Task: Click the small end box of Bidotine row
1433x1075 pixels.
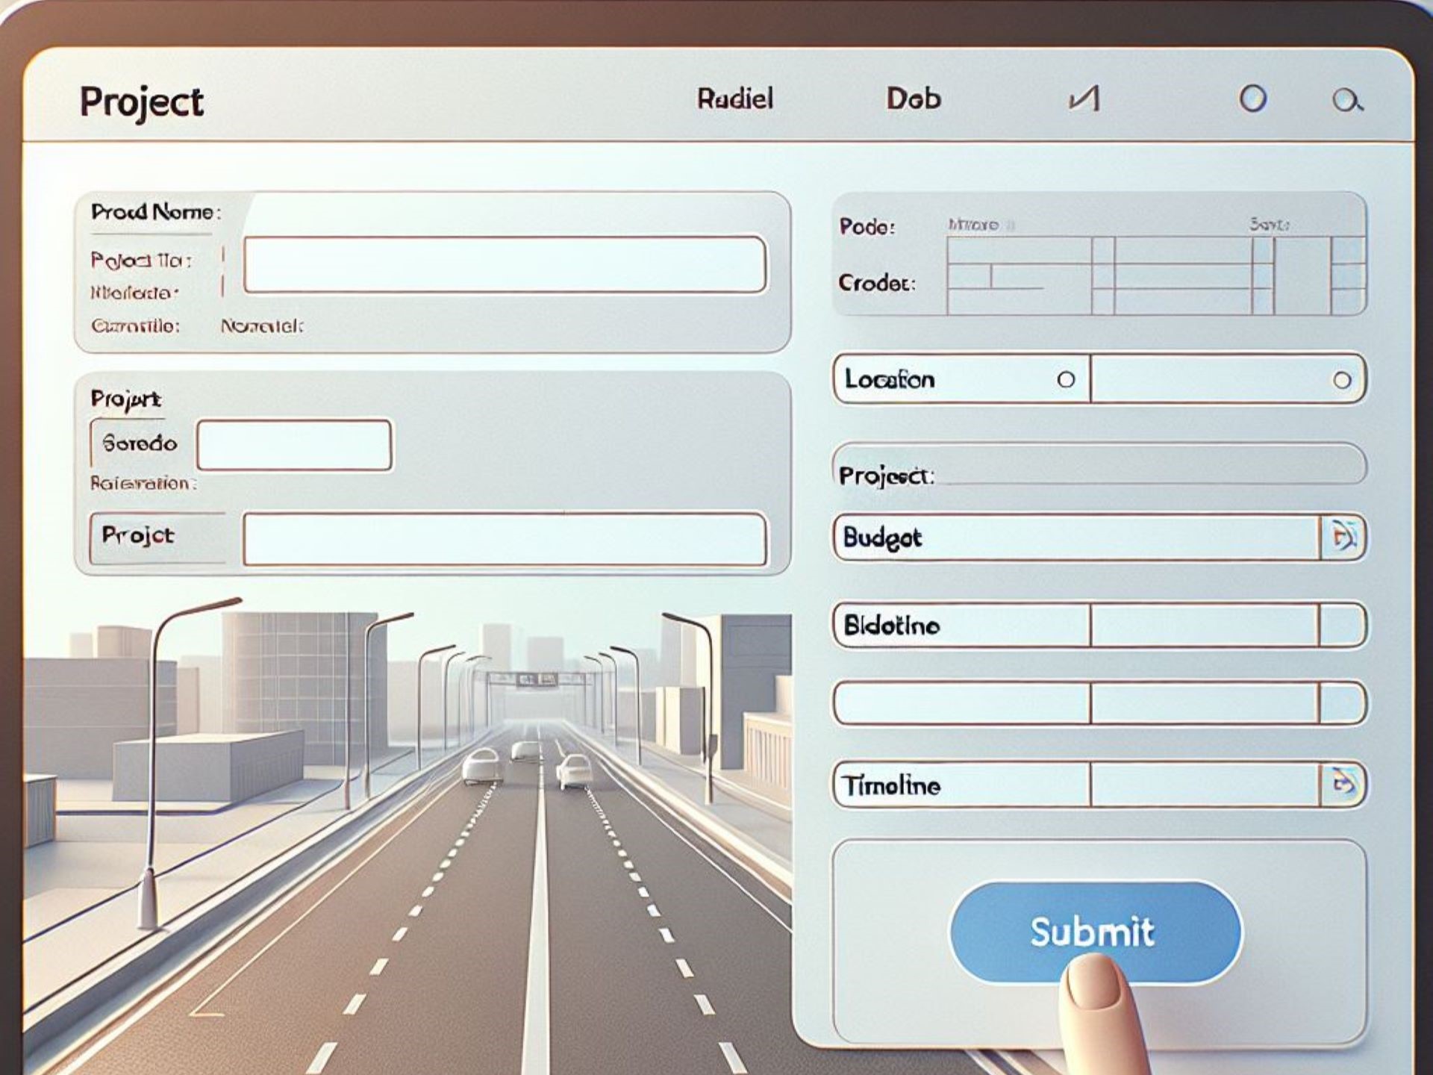Action: pyautogui.click(x=1342, y=626)
